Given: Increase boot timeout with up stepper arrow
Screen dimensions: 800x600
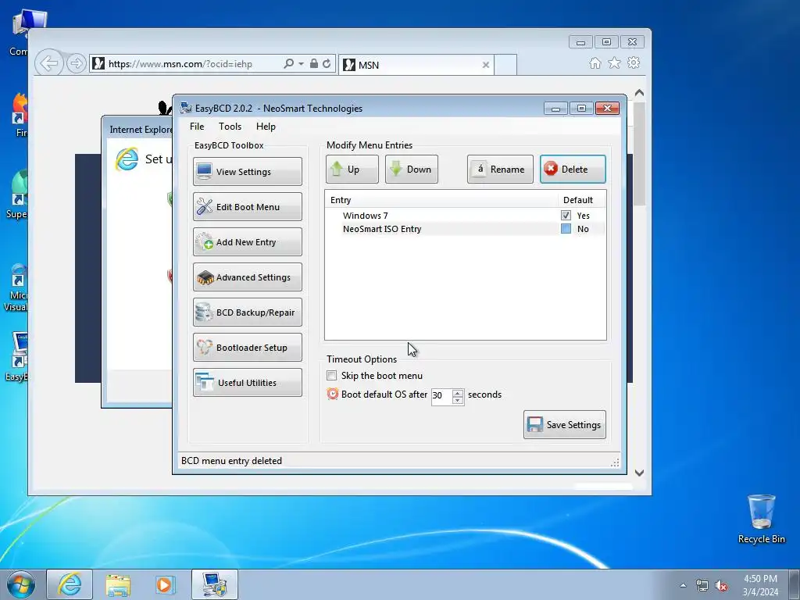Looking at the screenshot, I should [x=458, y=392].
